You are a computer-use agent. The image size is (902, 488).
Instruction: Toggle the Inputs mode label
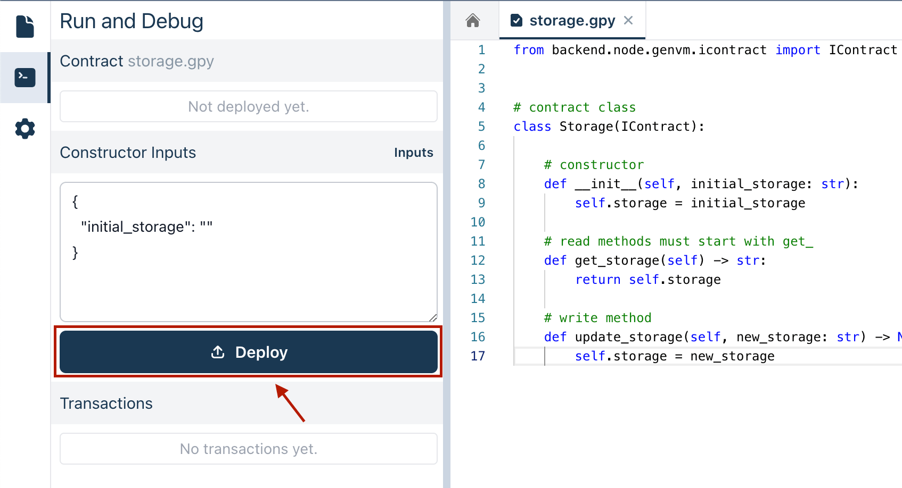pyautogui.click(x=413, y=153)
